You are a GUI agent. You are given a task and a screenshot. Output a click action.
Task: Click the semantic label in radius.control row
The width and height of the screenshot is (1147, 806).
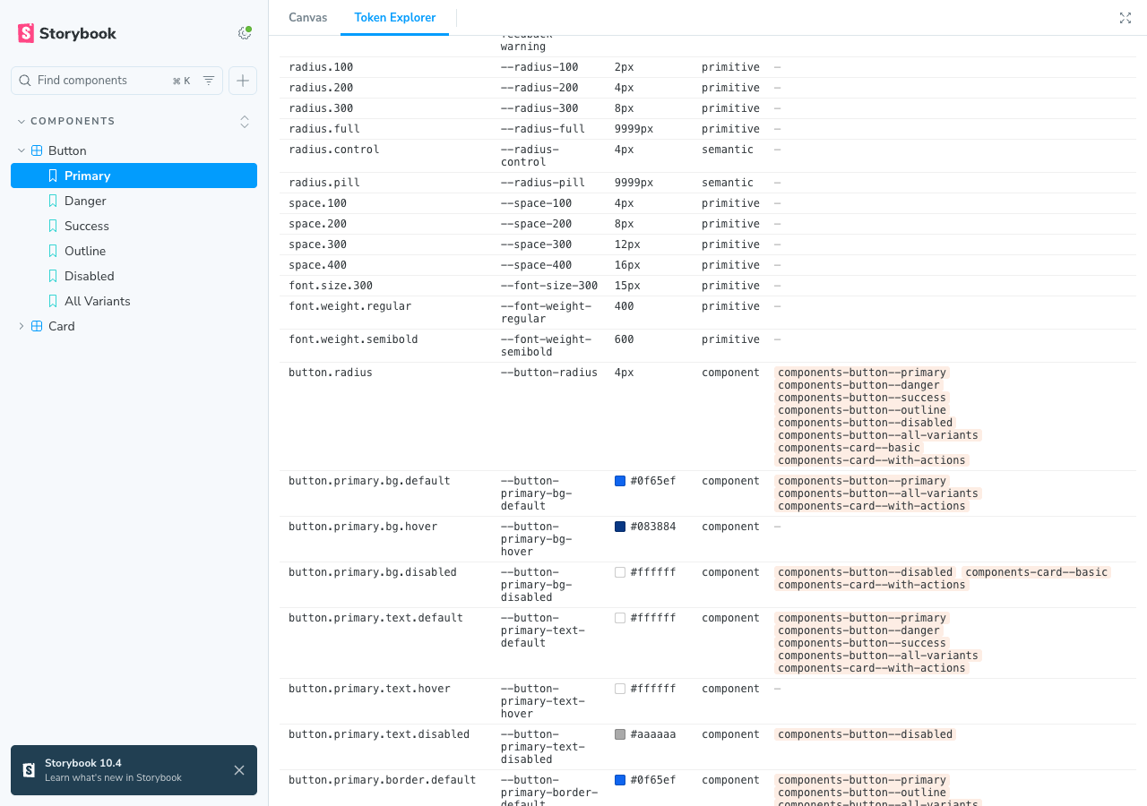coord(728,150)
